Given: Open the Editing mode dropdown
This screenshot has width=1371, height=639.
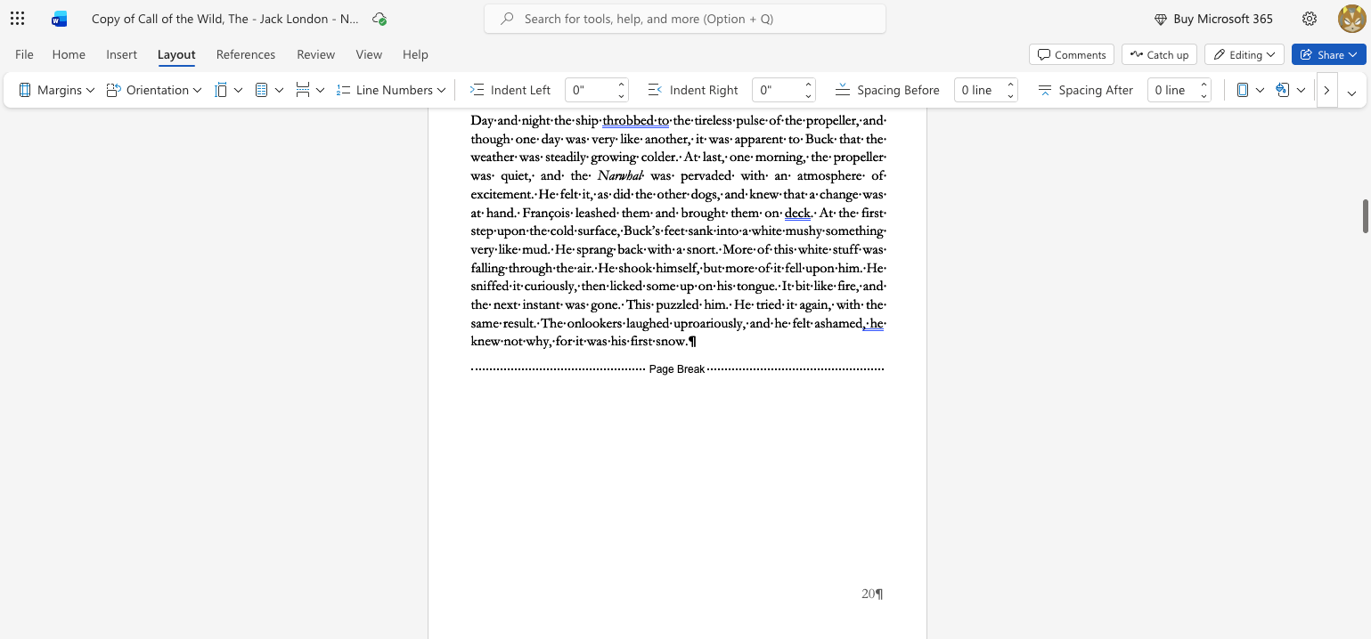Looking at the screenshot, I should click(x=1245, y=54).
